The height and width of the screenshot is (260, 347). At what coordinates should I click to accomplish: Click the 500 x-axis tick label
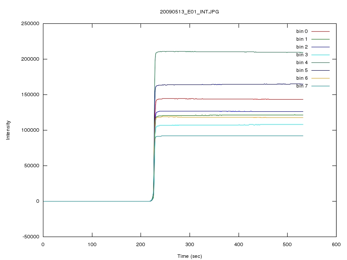coord(287,244)
